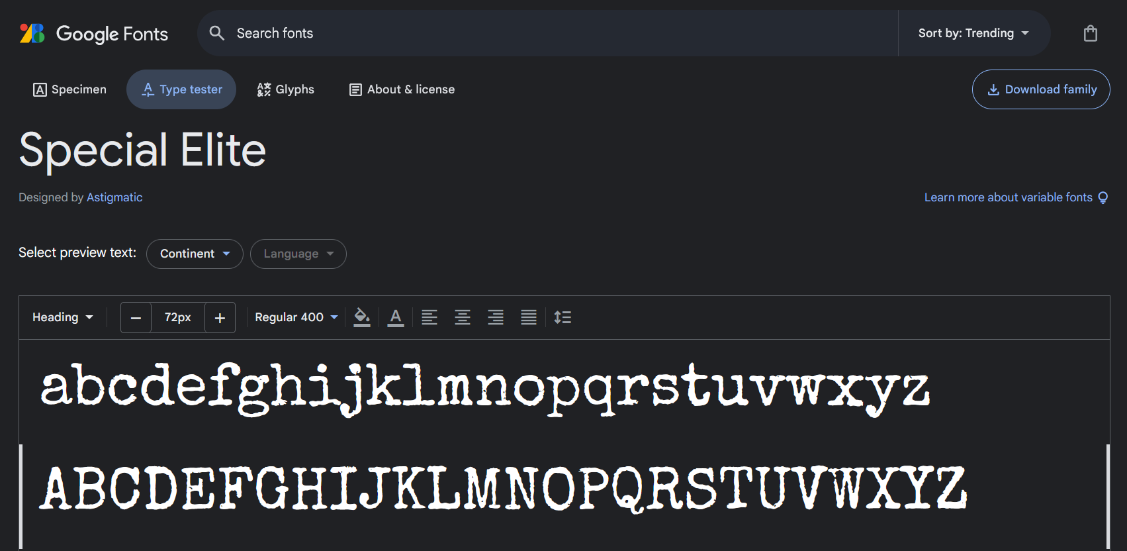Click the Special Elite title heading
Screen dimensions: 1127x551
142,150
